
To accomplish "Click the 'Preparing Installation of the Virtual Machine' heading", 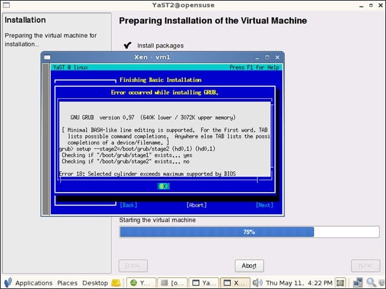I will pyautogui.click(x=213, y=20).
